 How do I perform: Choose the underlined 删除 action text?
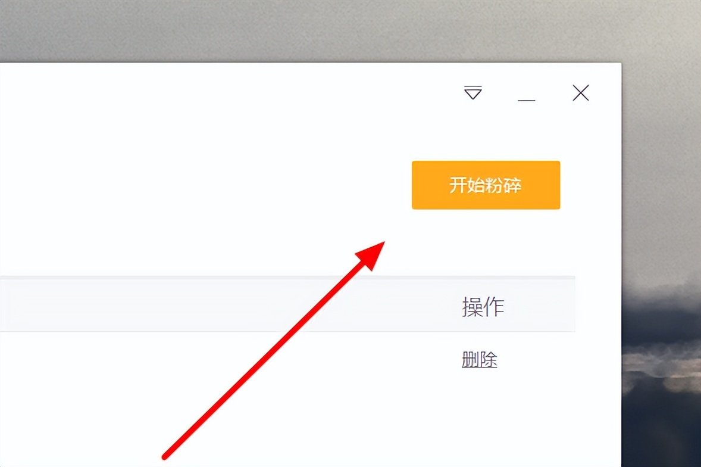479,360
